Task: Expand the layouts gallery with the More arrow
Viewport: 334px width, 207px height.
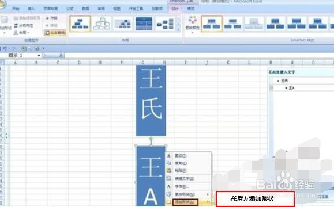Action: 178,29
